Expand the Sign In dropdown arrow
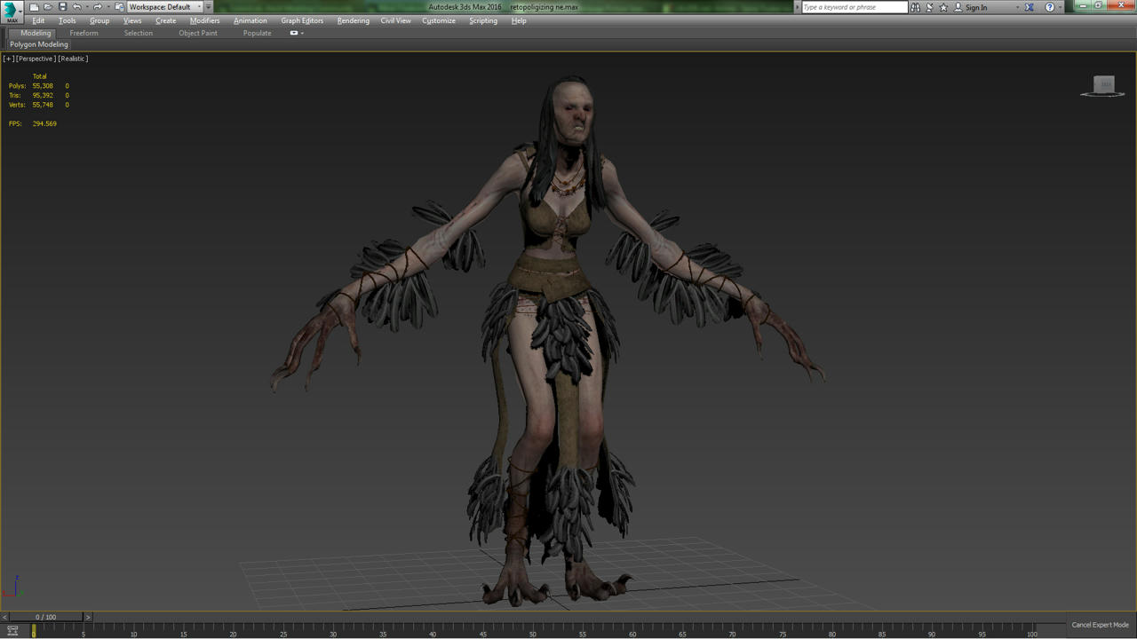The width and height of the screenshot is (1137, 639). [1017, 7]
